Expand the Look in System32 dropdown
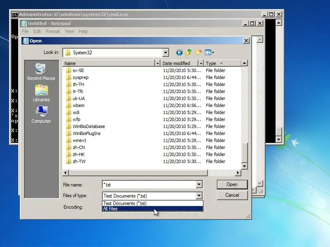 [x=166, y=53]
